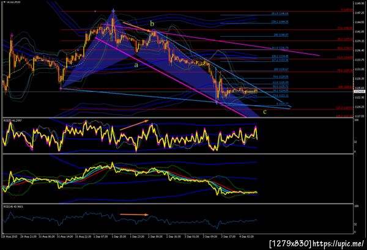Select the blue 161.8 Fibonacci level label
367x250 pixels.
(280, 48)
